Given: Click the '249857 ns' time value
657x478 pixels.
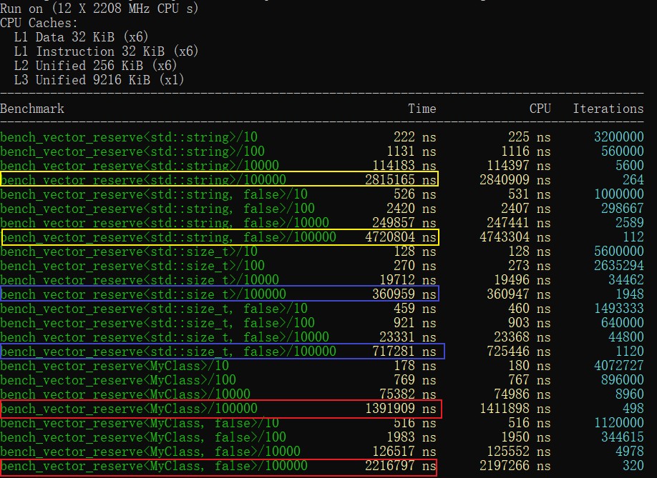Looking at the screenshot, I should tap(404, 222).
